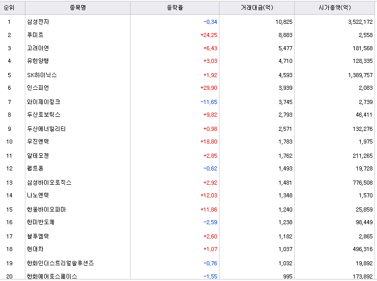
Task: Select stock name 우진엔텍
Action: click(x=38, y=142)
